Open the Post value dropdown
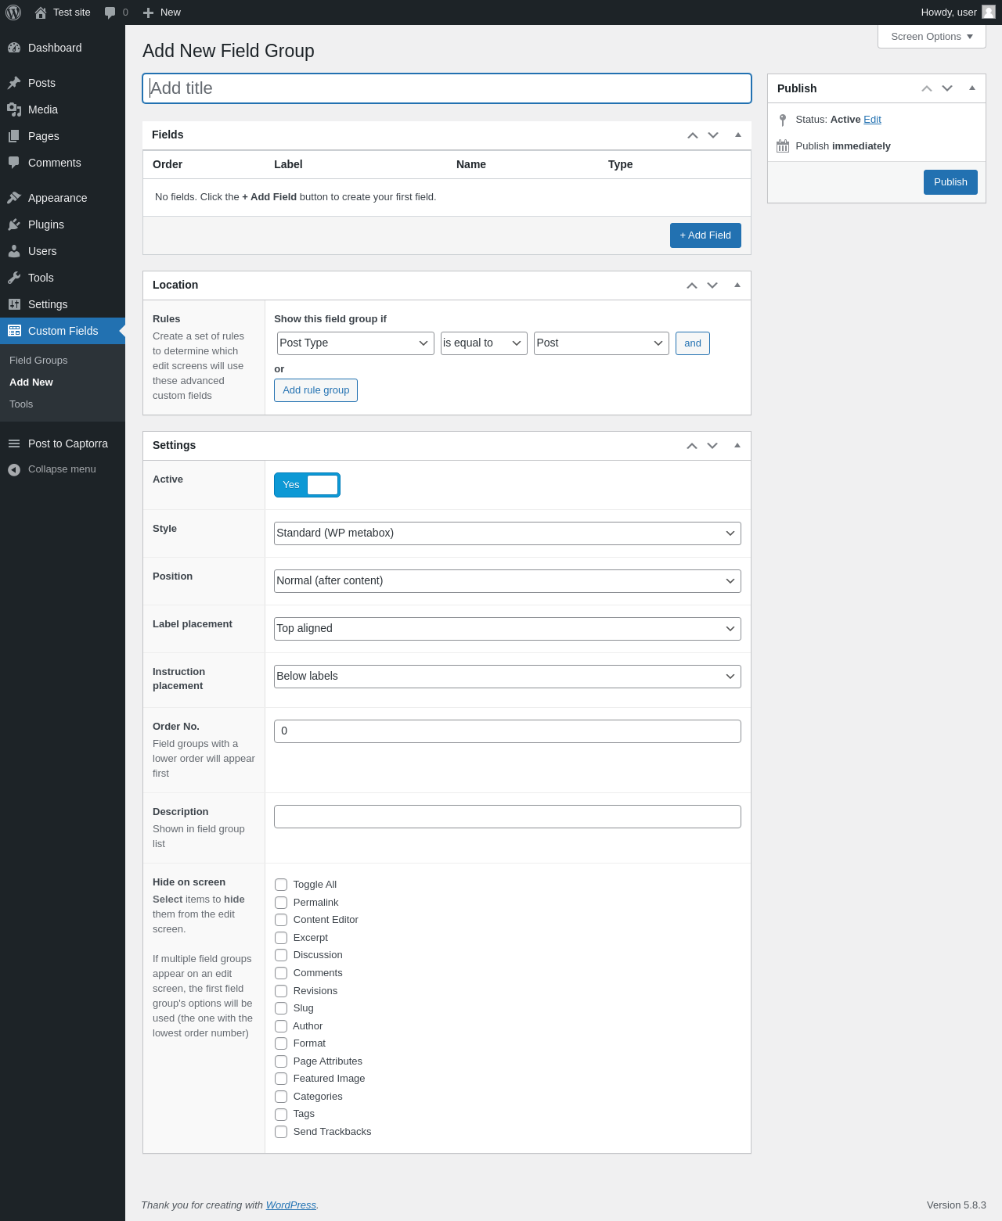Screen dimensions: 1002x1221 click(601, 343)
